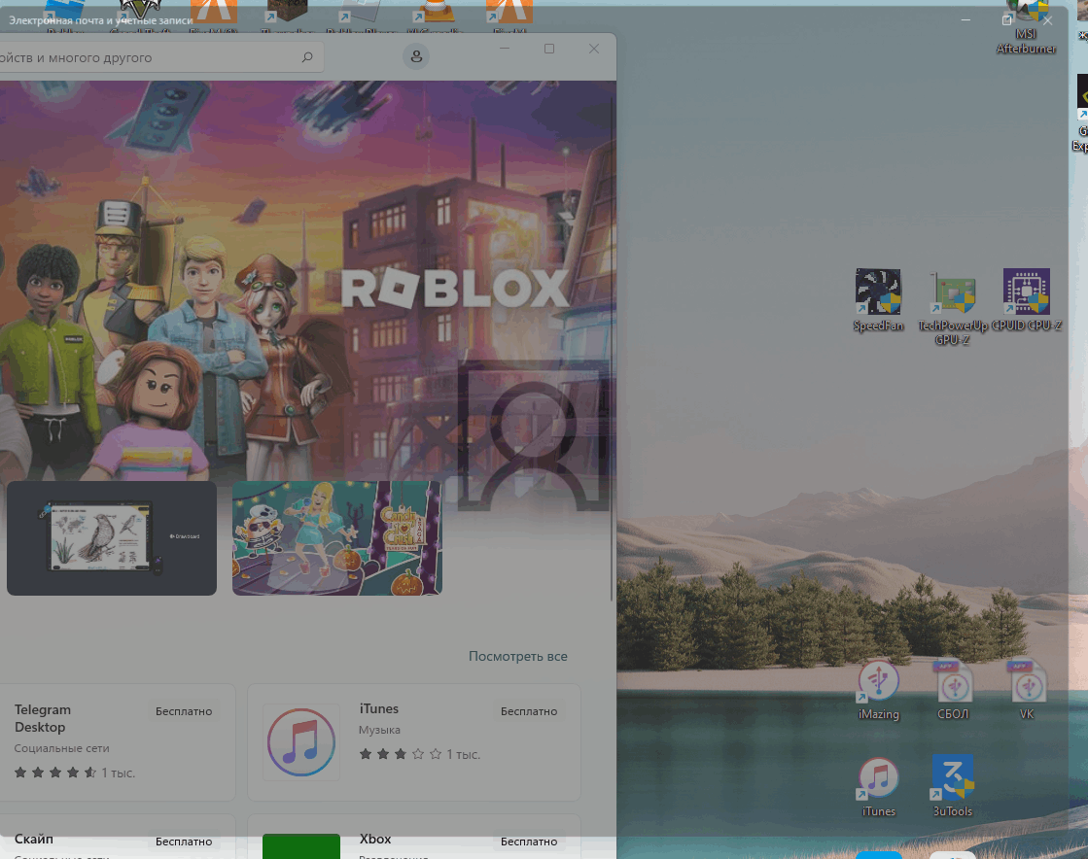This screenshot has height=859, width=1088.
Task: Select the iTunes desktop shortcut icon
Action: point(878,787)
